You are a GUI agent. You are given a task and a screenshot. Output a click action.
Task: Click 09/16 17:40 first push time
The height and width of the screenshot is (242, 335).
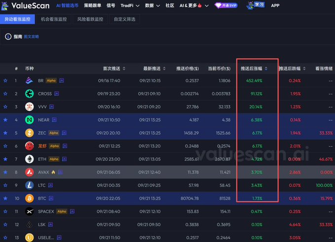click(109, 81)
